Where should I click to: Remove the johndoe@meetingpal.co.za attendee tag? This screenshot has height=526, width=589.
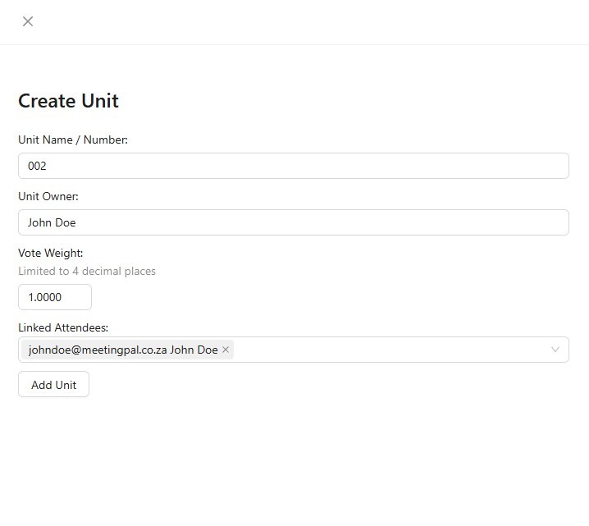tap(226, 350)
